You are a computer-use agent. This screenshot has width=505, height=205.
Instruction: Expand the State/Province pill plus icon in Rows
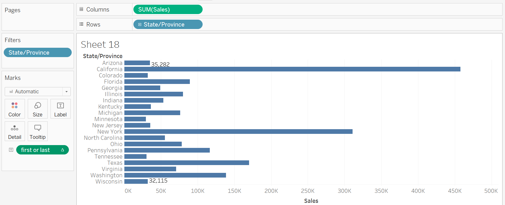[140, 24]
